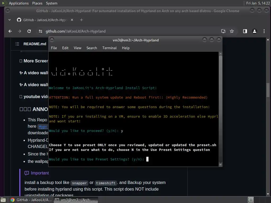Open the Hypr link in the README
This screenshot has height=203, width=271.
[43, 127]
